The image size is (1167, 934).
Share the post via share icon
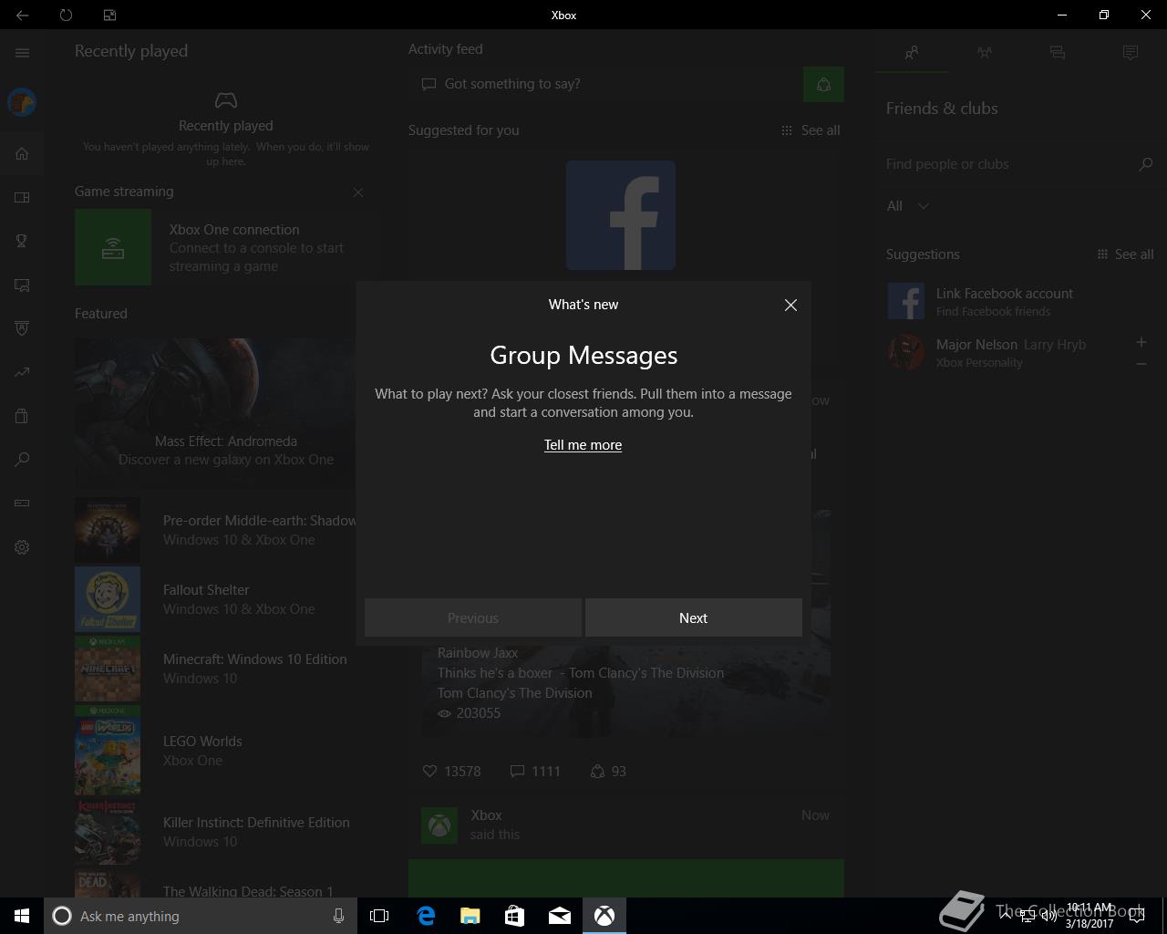(x=597, y=772)
